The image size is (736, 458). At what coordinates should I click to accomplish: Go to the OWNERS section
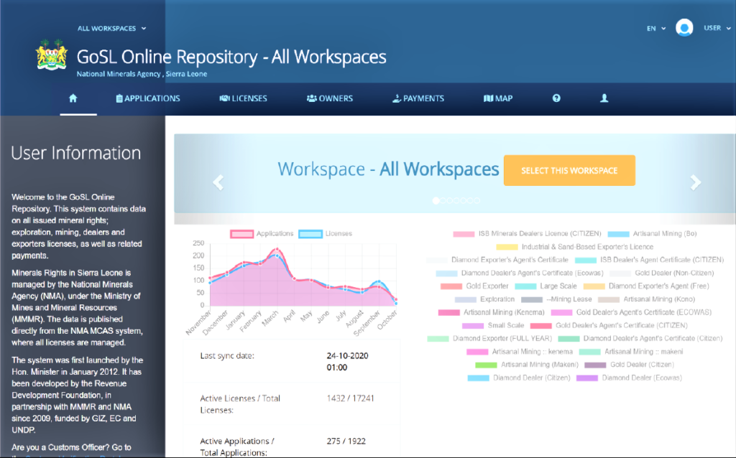pos(329,98)
